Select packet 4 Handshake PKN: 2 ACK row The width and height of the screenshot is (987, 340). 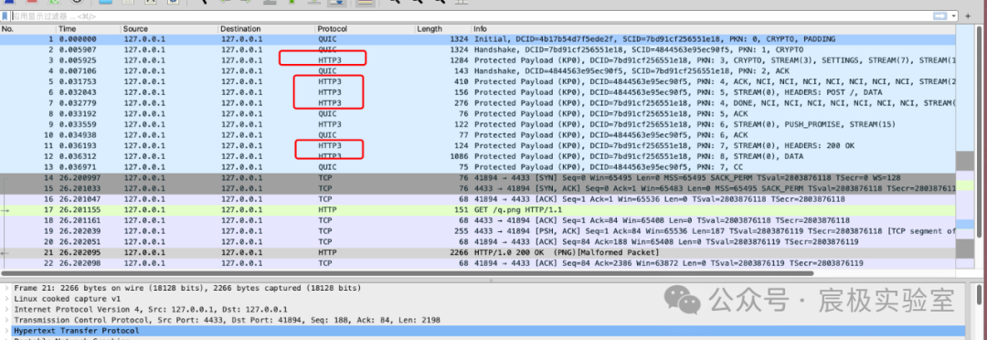[x=477, y=71]
